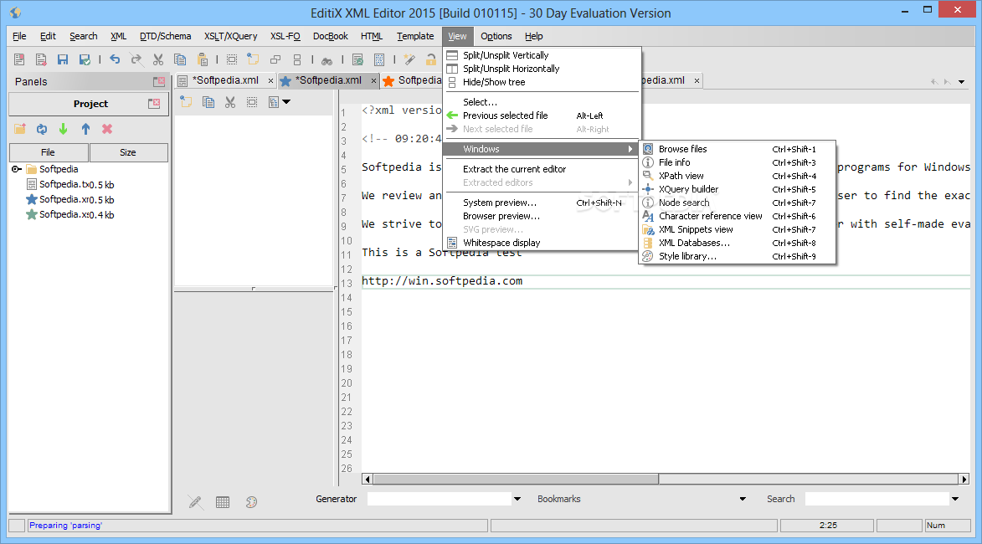Choose XPath view from Windows submenu

click(x=737, y=176)
